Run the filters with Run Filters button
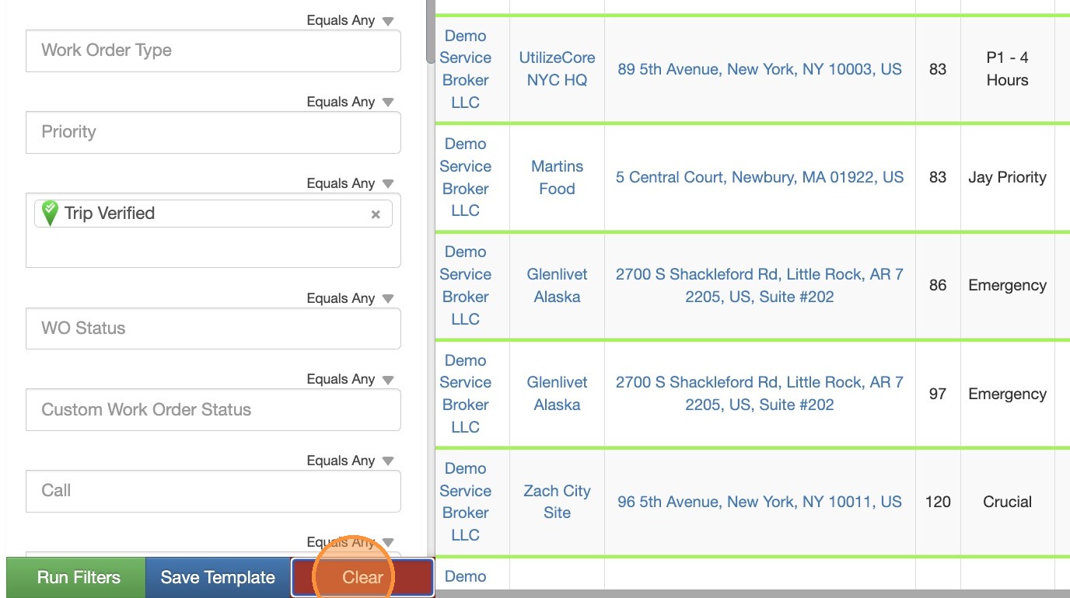The width and height of the screenshot is (1070, 598). click(x=76, y=578)
